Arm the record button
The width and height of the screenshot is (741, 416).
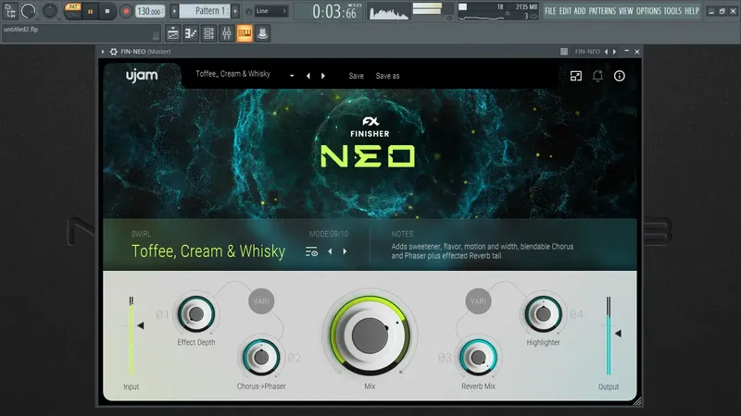coord(125,11)
